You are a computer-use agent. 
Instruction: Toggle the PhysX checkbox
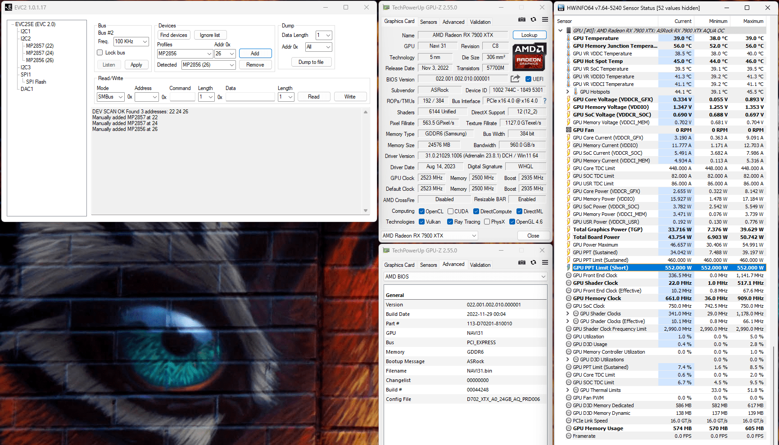(487, 222)
